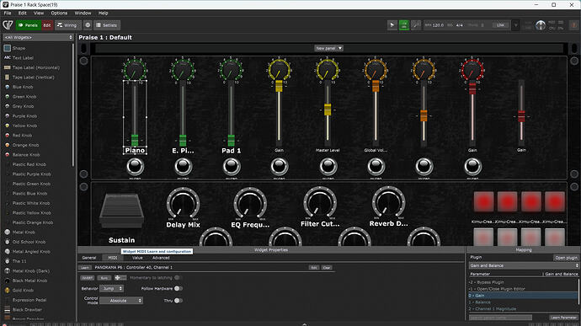Select the Shape widget in list
This screenshot has width=581, height=326.
[x=15, y=48]
